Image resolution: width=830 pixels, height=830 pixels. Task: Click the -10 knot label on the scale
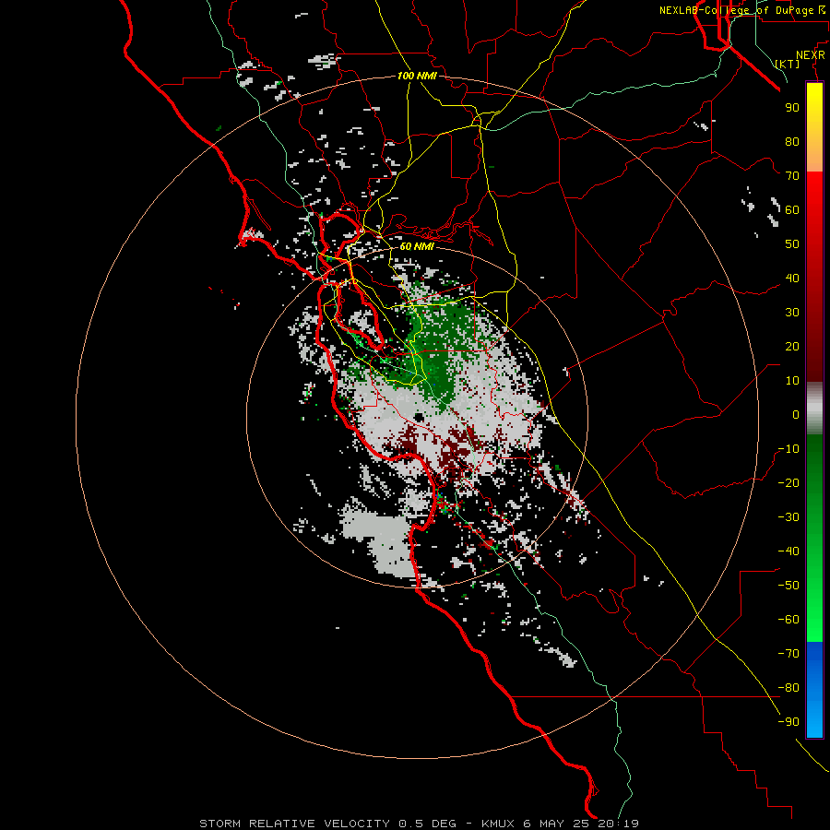[x=788, y=449]
